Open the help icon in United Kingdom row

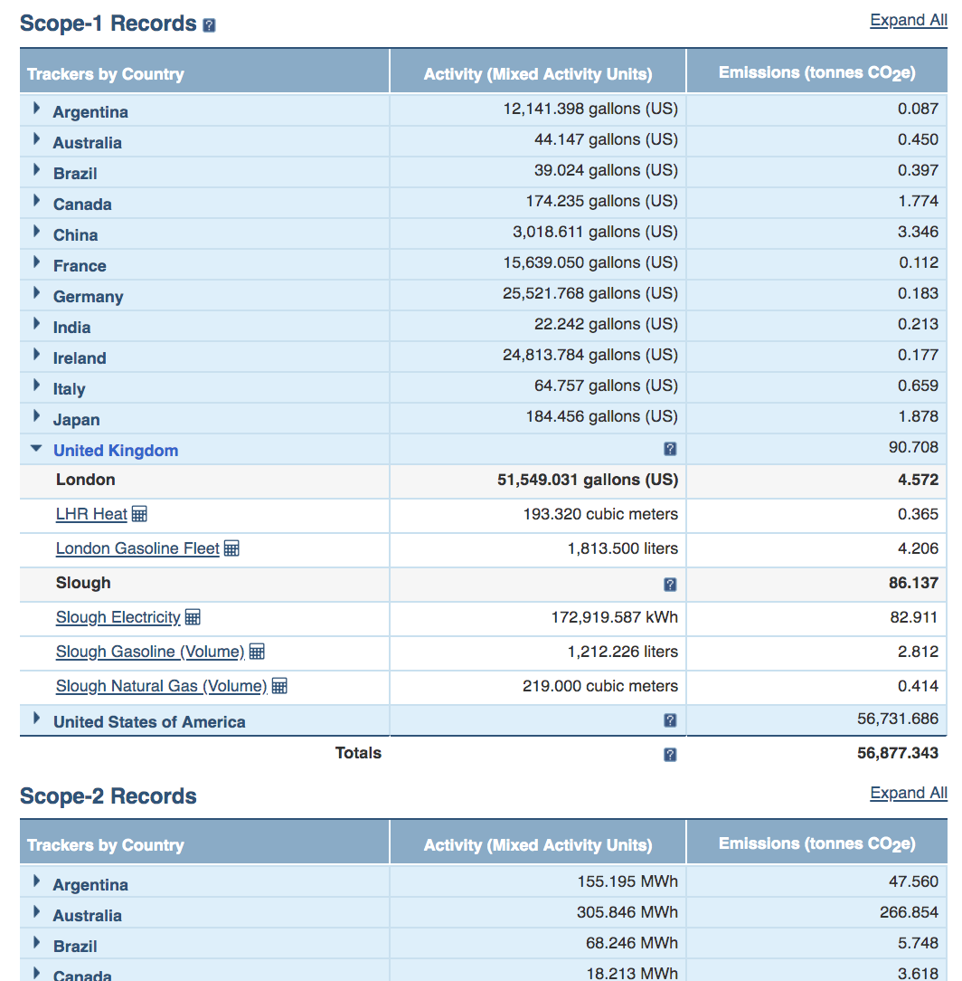click(670, 449)
